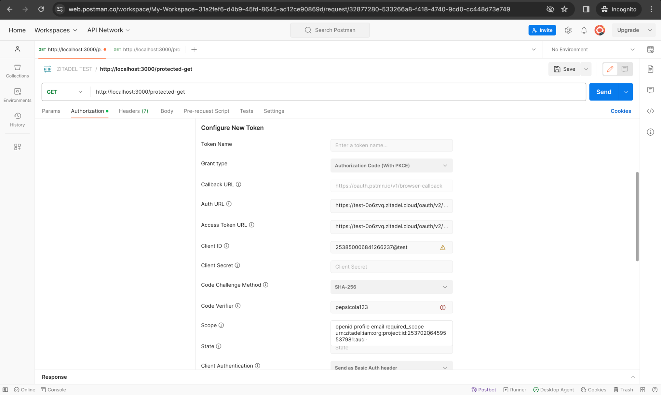This screenshot has width=661, height=395.
Task: Go to Home
Action: click(x=17, y=30)
